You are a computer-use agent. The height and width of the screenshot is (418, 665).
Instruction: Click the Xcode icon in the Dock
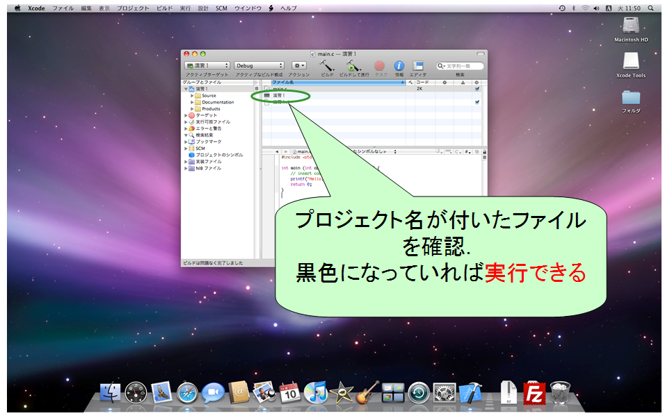click(x=471, y=392)
